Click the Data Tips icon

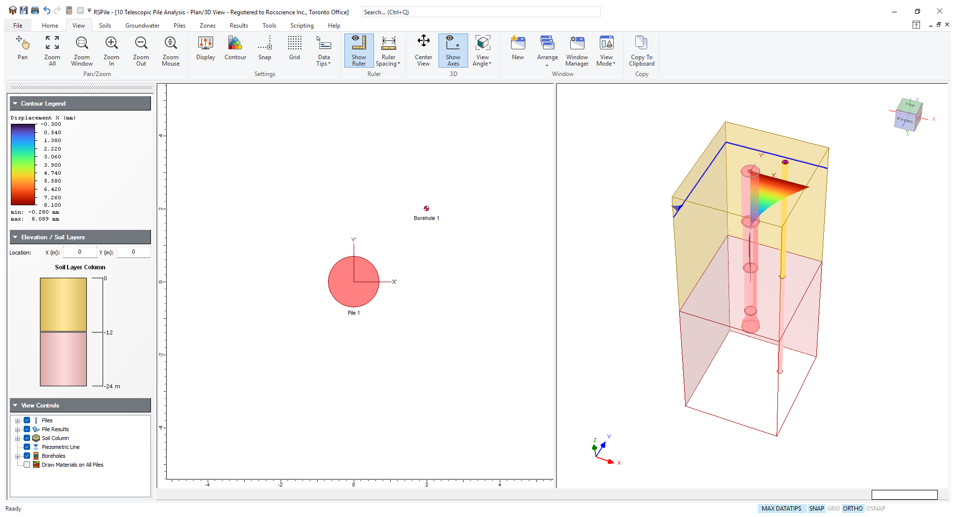tap(324, 48)
